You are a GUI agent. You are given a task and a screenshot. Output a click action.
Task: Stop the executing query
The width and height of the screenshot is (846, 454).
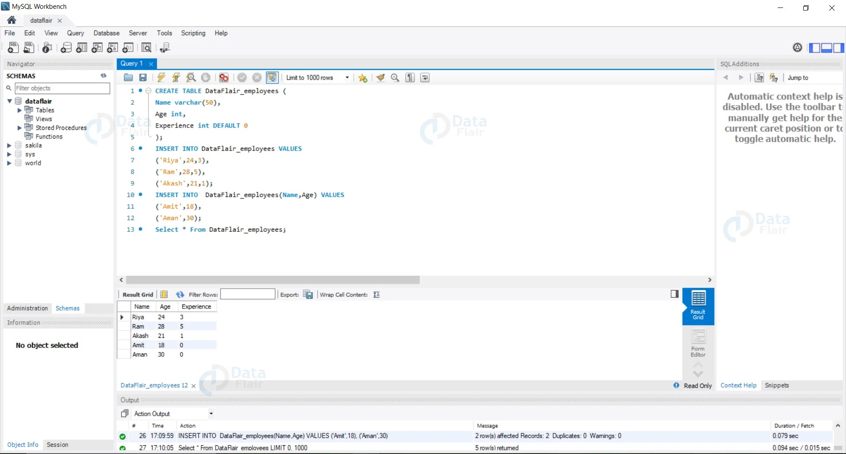pyautogui.click(x=206, y=77)
